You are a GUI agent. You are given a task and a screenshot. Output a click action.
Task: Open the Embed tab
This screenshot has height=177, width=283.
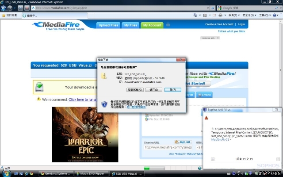coord(204,95)
